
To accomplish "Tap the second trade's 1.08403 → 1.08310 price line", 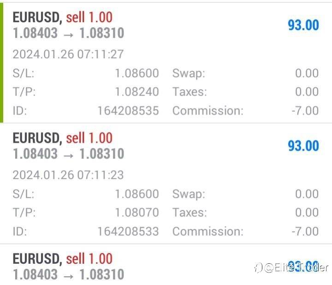I will tap(68, 154).
